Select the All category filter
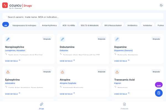The width and height of the screenshot is (166, 110). 6,25
